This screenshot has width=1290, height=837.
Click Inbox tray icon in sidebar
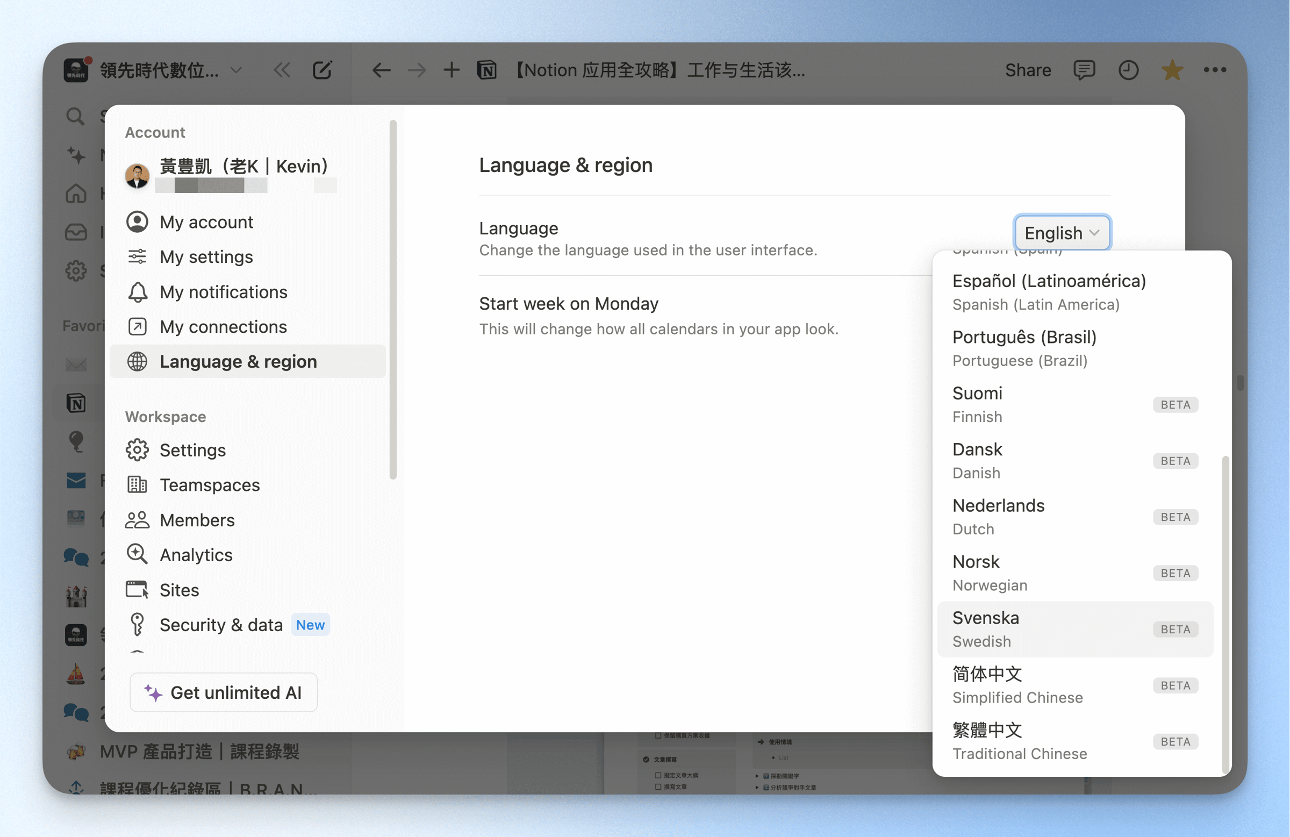[76, 232]
